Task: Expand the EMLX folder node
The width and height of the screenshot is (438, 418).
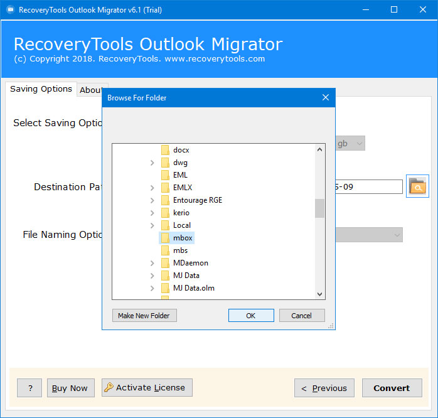Action: click(152, 188)
